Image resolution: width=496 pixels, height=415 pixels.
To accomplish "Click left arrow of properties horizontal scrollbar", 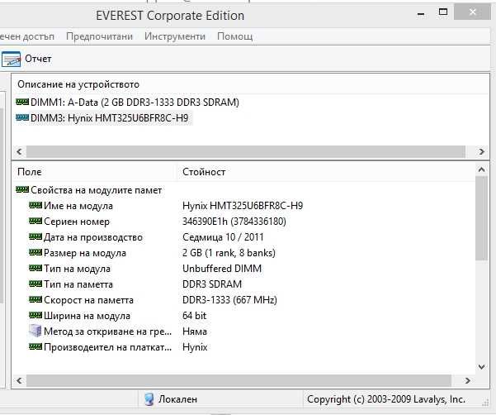I will pyautogui.click(x=19, y=380).
